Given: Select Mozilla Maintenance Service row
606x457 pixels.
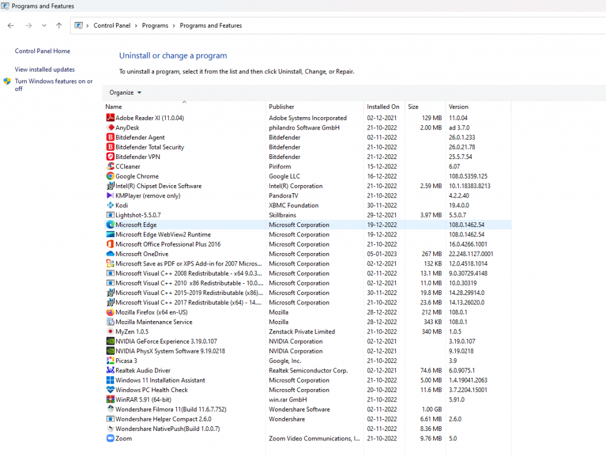Looking at the screenshot, I should 308,322.
